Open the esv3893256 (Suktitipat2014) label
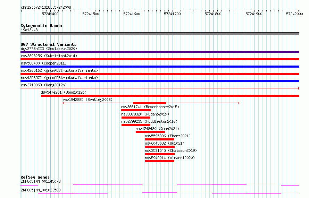 [x=49, y=56]
